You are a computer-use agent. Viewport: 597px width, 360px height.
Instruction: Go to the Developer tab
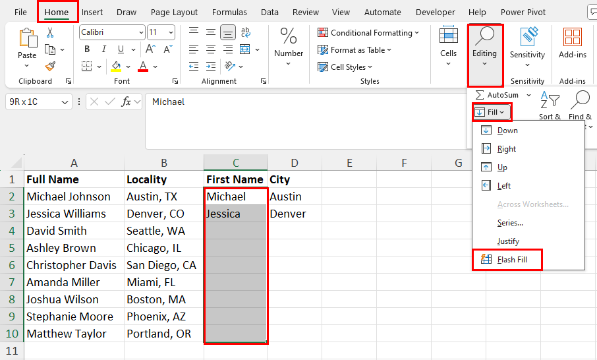coord(435,12)
